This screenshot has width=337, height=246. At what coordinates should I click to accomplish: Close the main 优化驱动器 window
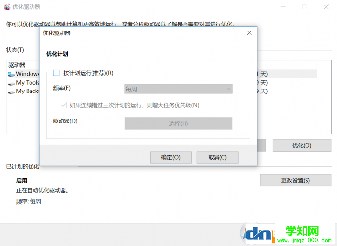pos(326,7)
